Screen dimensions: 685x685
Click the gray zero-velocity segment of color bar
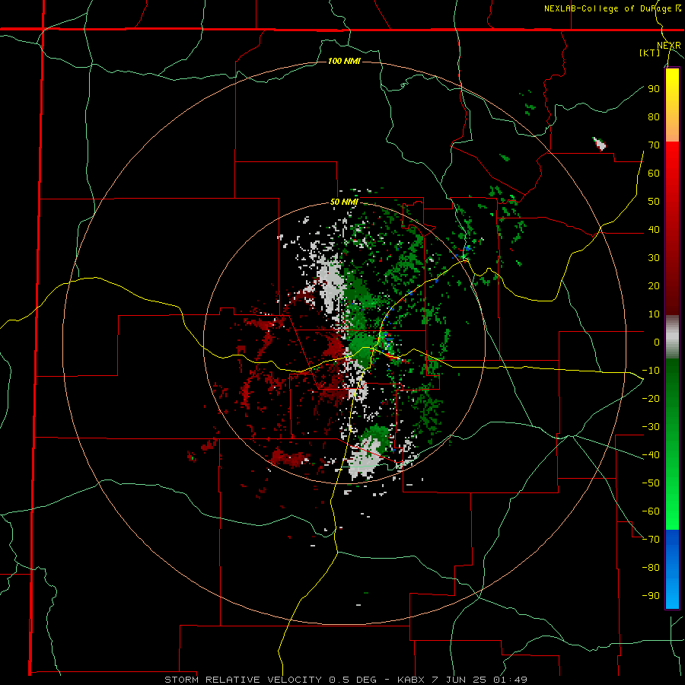(672, 336)
